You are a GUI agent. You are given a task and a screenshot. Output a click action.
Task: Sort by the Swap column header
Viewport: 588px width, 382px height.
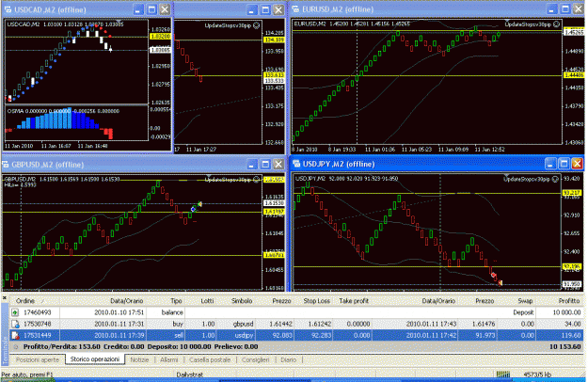click(516, 301)
